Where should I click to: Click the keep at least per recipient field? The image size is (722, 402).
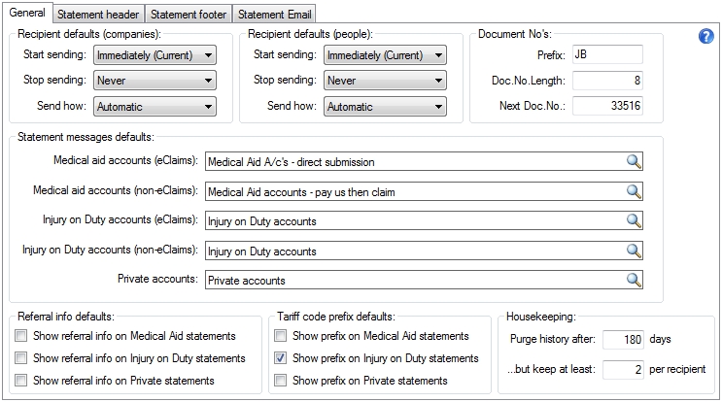pos(623,369)
